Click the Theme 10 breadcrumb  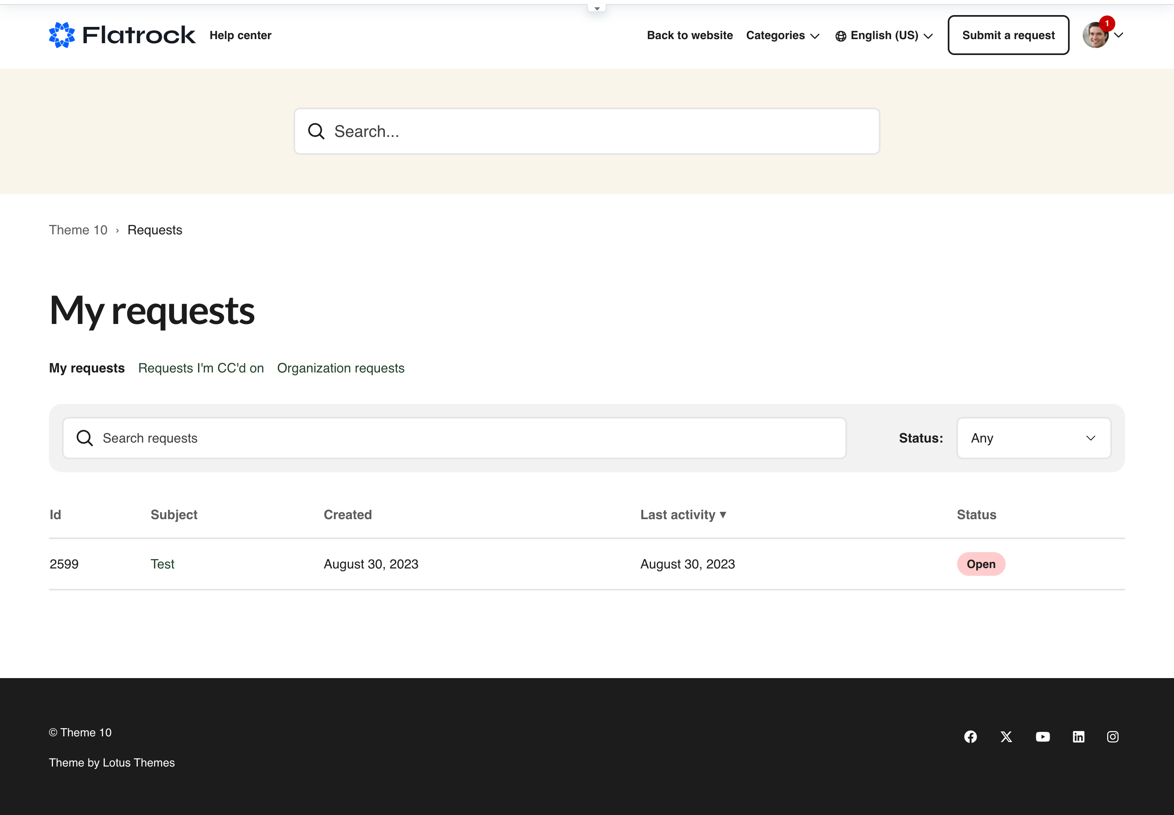[x=78, y=230]
